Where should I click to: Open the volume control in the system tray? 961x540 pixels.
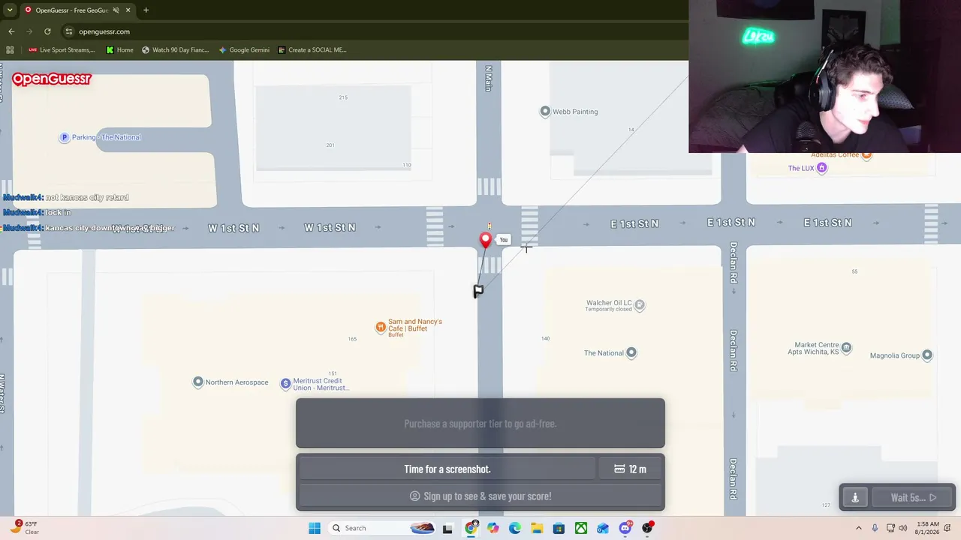903,528
